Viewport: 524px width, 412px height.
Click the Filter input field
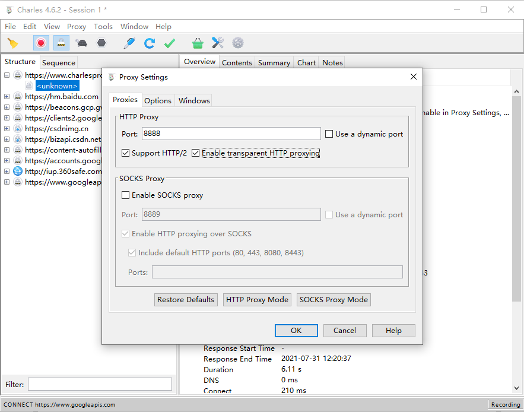click(x=100, y=384)
